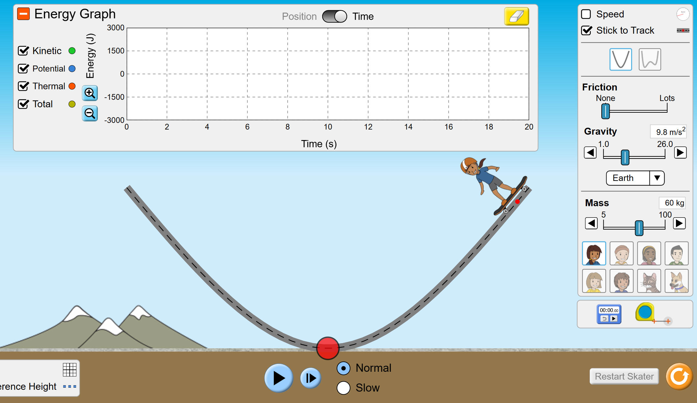Toggle the Position/Time graph switch

(334, 16)
